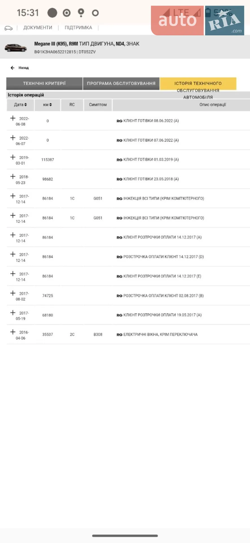Screen dimensions: 250x543
Task: Expand the 2019-03-01 row with 115387 km
Action: tap(13, 157)
